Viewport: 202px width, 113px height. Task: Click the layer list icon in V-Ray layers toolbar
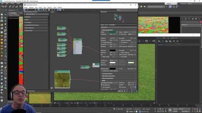(174, 41)
